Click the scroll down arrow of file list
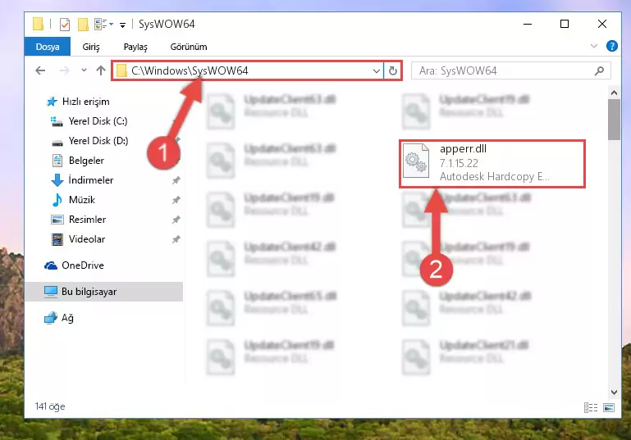631x440 pixels. (x=614, y=392)
